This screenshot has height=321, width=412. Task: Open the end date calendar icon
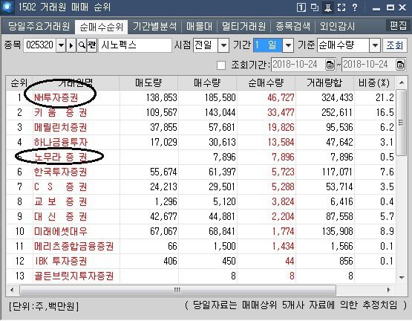click(x=400, y=65)
